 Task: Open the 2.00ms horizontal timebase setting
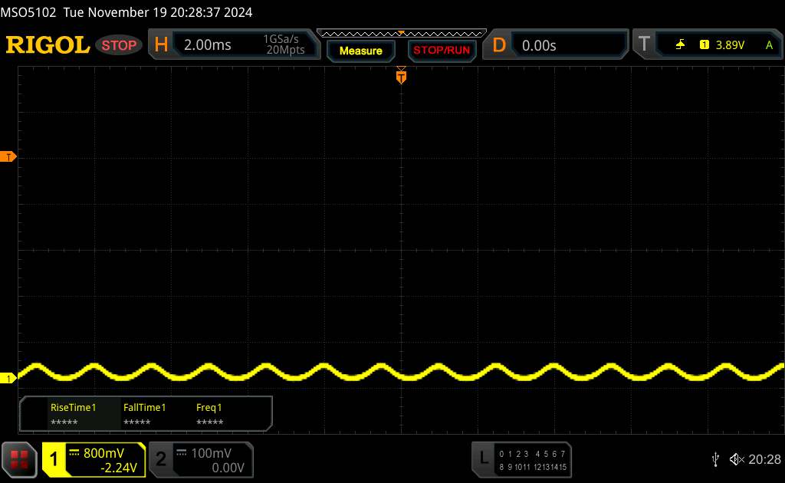click(208, 45)
